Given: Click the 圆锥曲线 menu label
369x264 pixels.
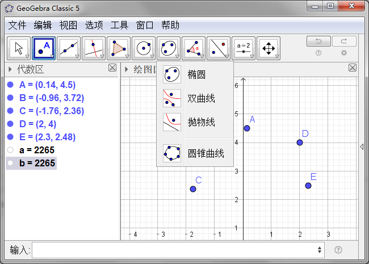Looking at the screenshot, I should (206, 153).
